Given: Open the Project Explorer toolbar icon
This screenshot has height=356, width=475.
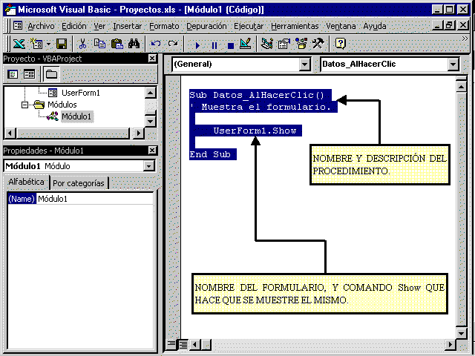Looking at the screenshot, I should pyautogui.click(x=267, y=44).
